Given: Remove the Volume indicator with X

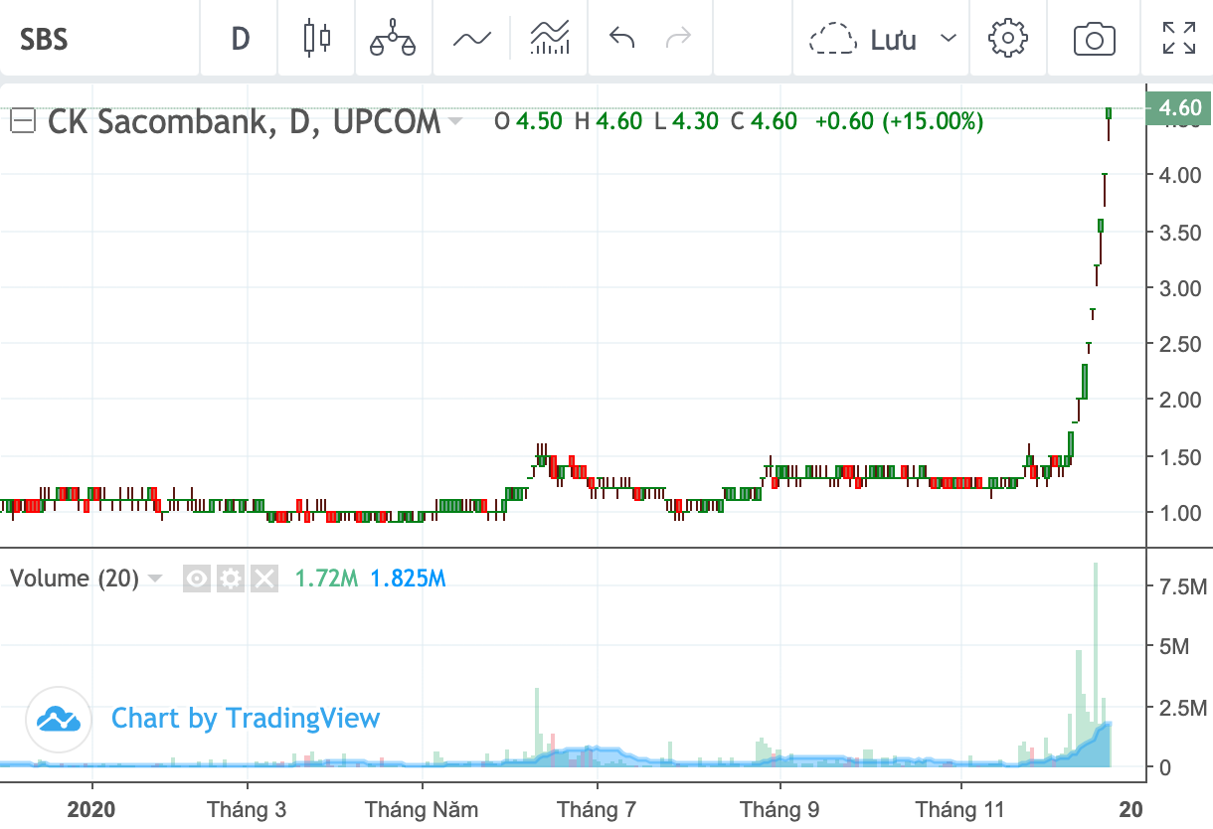Looking at the screenshot, I should (263, 579).
